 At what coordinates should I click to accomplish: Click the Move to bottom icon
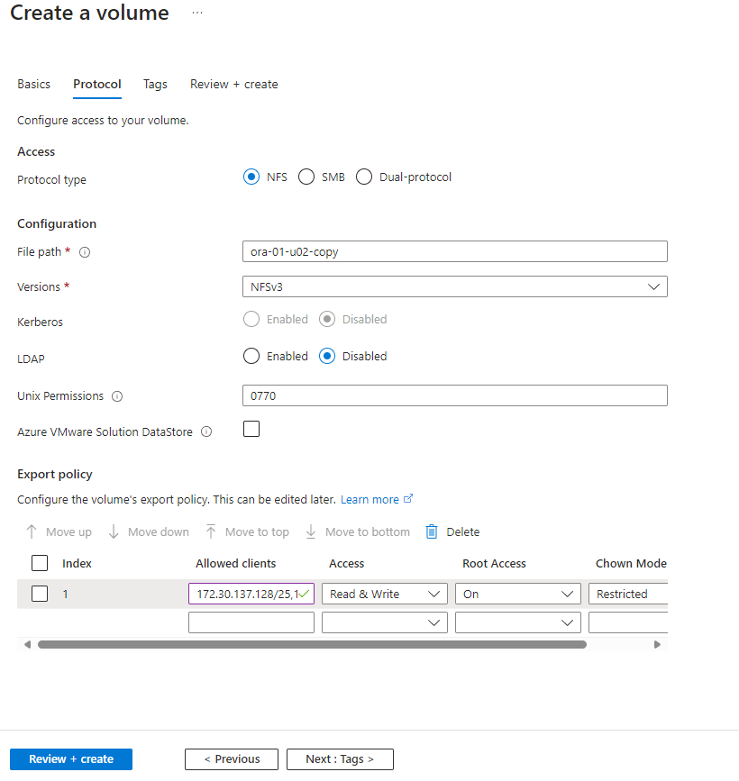[x=311, y=531]
